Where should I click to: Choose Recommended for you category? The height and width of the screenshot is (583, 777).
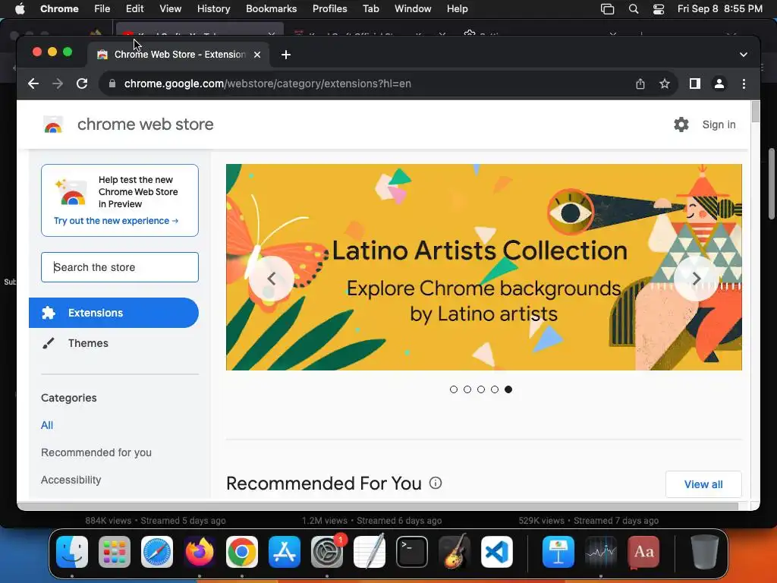coord(96,452)
